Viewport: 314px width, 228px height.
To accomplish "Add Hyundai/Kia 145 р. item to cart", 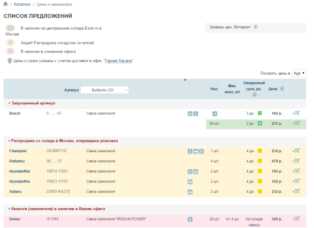I will coord(296,171).
